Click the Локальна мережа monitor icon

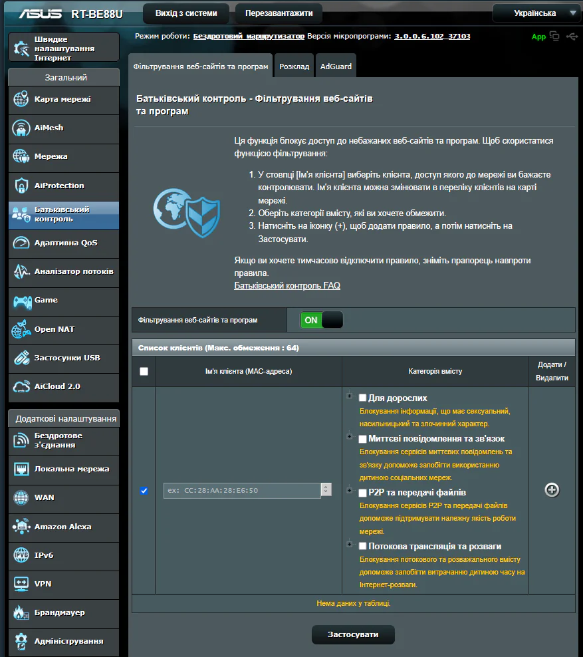point(21,469)
